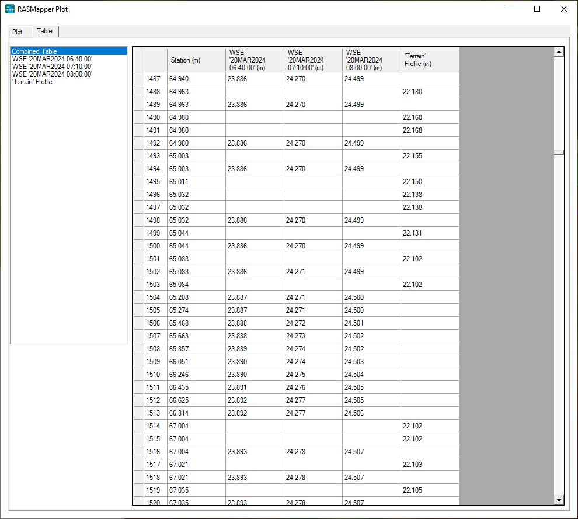The width and height of the screenshot is (578, 519).
Task: Click WSE value 24.271 in row 1502
Action: 313,272
